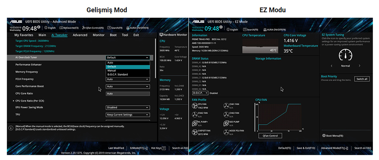The width and height of the screenshot is (379, 160).
Task: Switch to the My Favorites tab
Action: click(24, 35)
